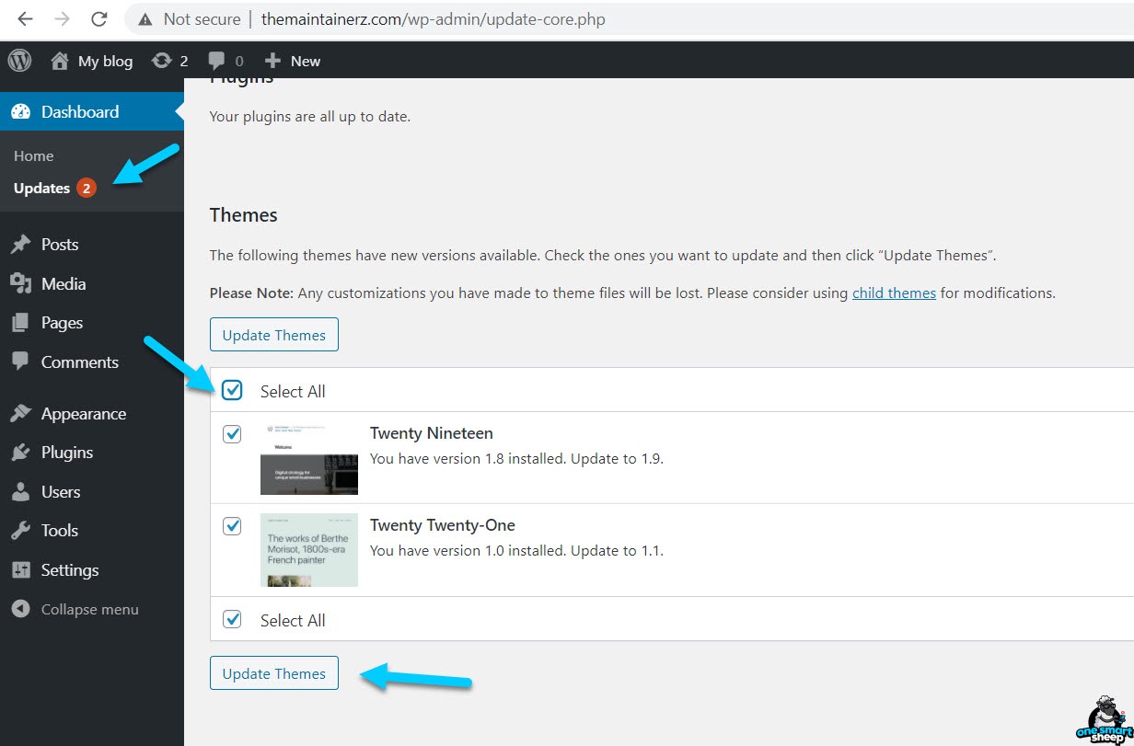Click the Pages icon in sidebar

click(21, 323)
